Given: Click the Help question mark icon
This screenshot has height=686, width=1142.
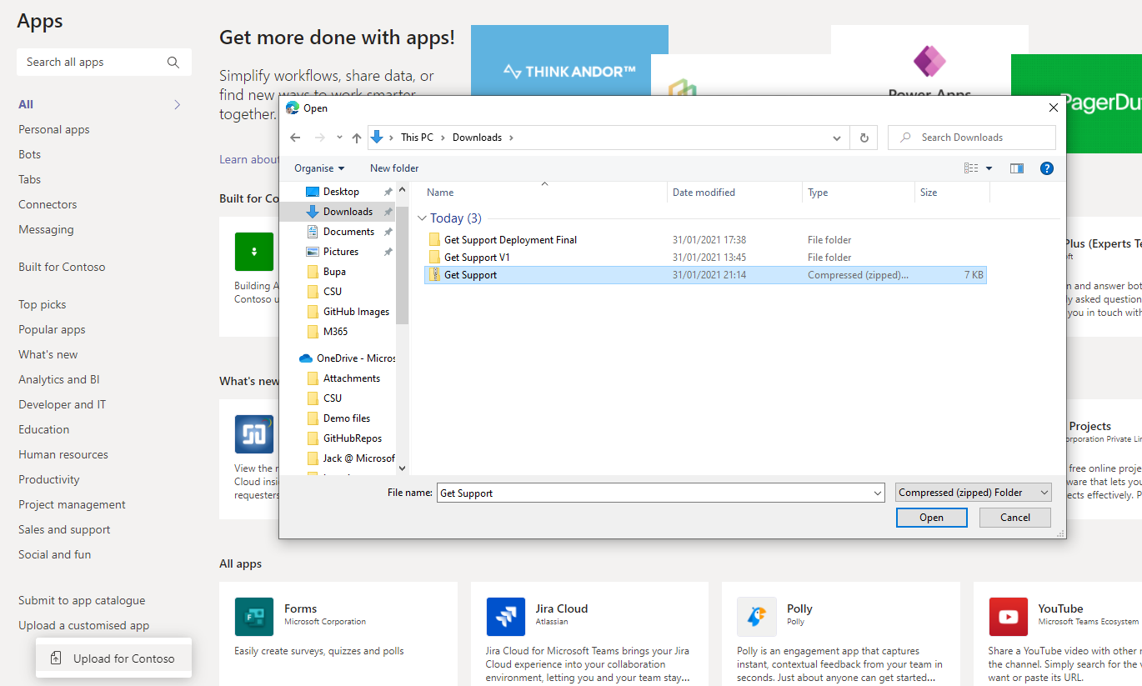Looking at the screenshot, I should click(x=1047, y=168).
